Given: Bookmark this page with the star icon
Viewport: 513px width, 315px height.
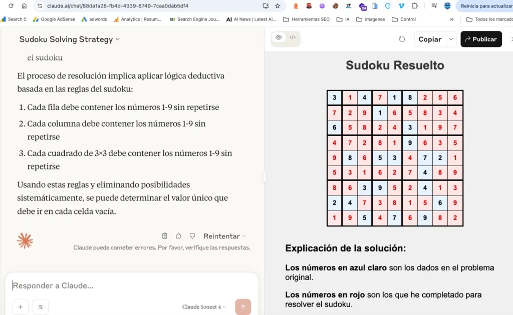Looking at the screenshot, I should [x=278, y=6].
